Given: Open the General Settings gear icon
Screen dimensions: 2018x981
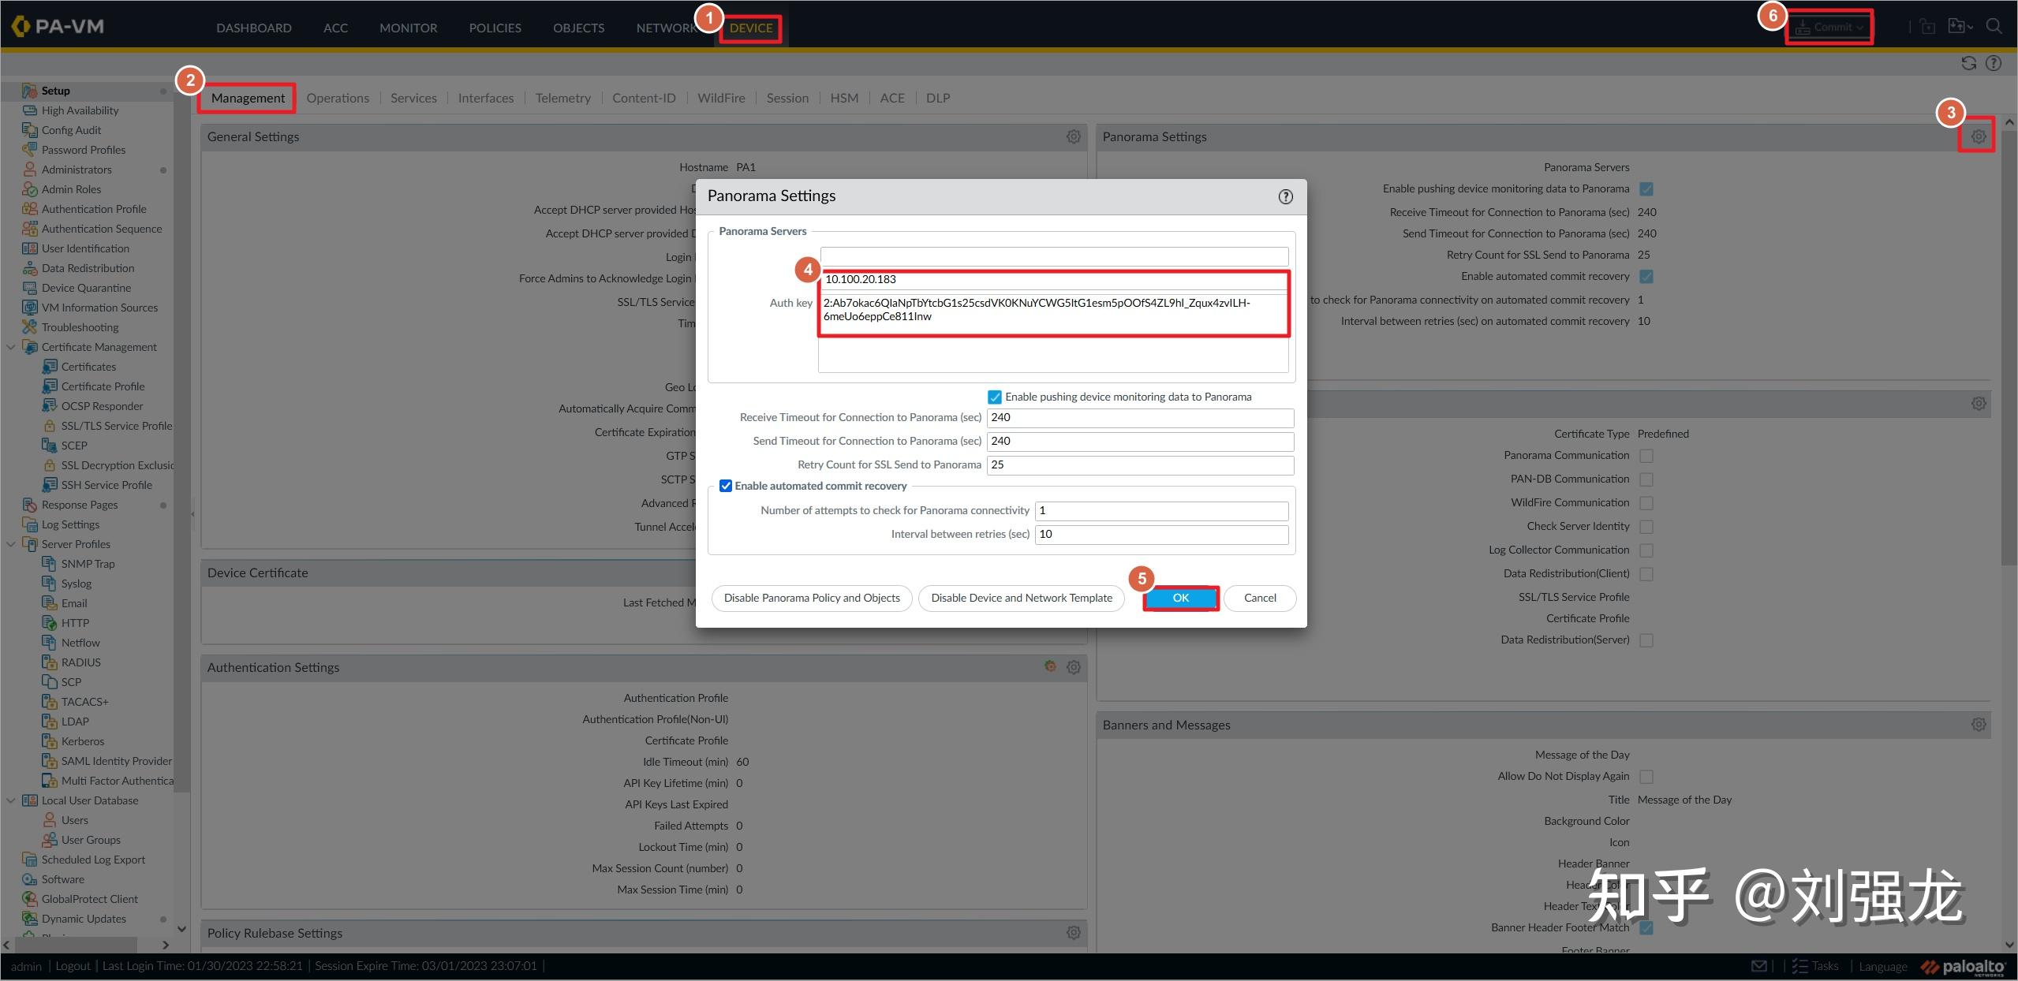Looking at the screenshot, I should [x=1073, y=136].
